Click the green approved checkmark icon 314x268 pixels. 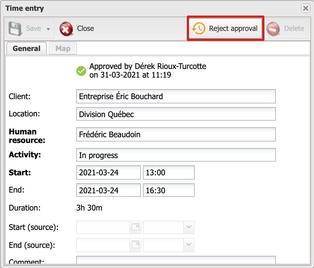point(82,71)
